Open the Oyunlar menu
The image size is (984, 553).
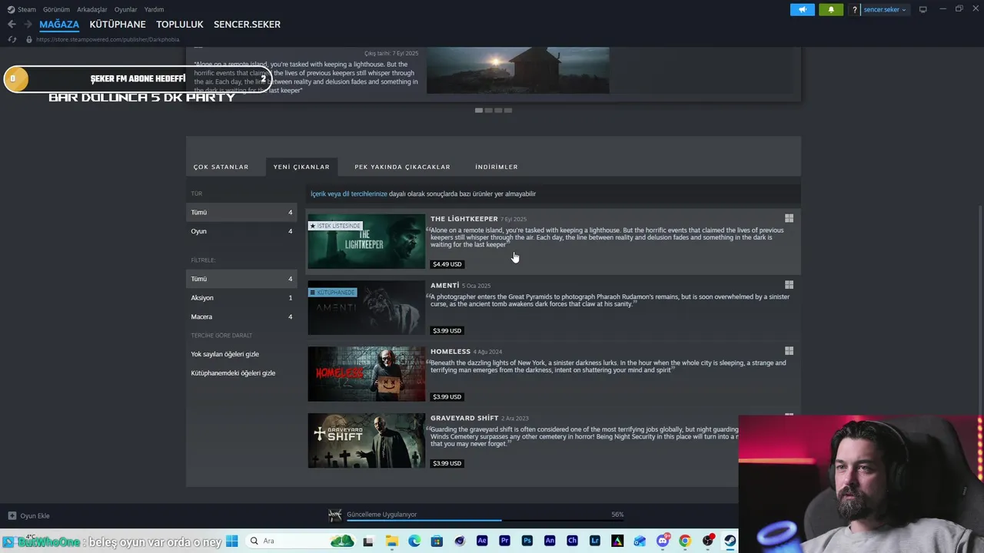[x=126, y=9]
